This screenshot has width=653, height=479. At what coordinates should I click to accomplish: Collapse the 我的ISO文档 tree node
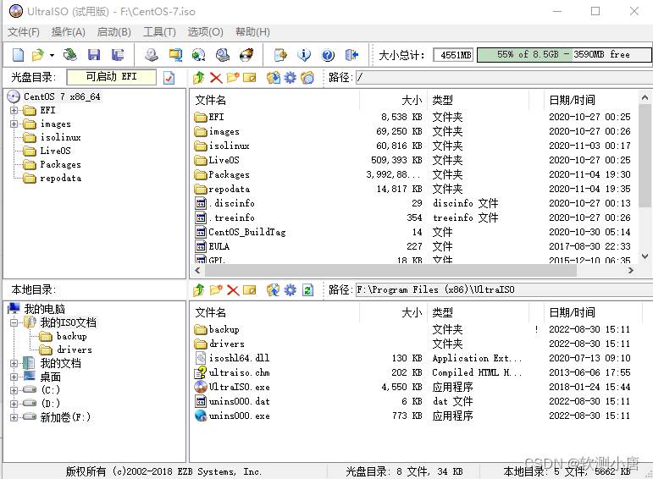(x=14, y=322)
